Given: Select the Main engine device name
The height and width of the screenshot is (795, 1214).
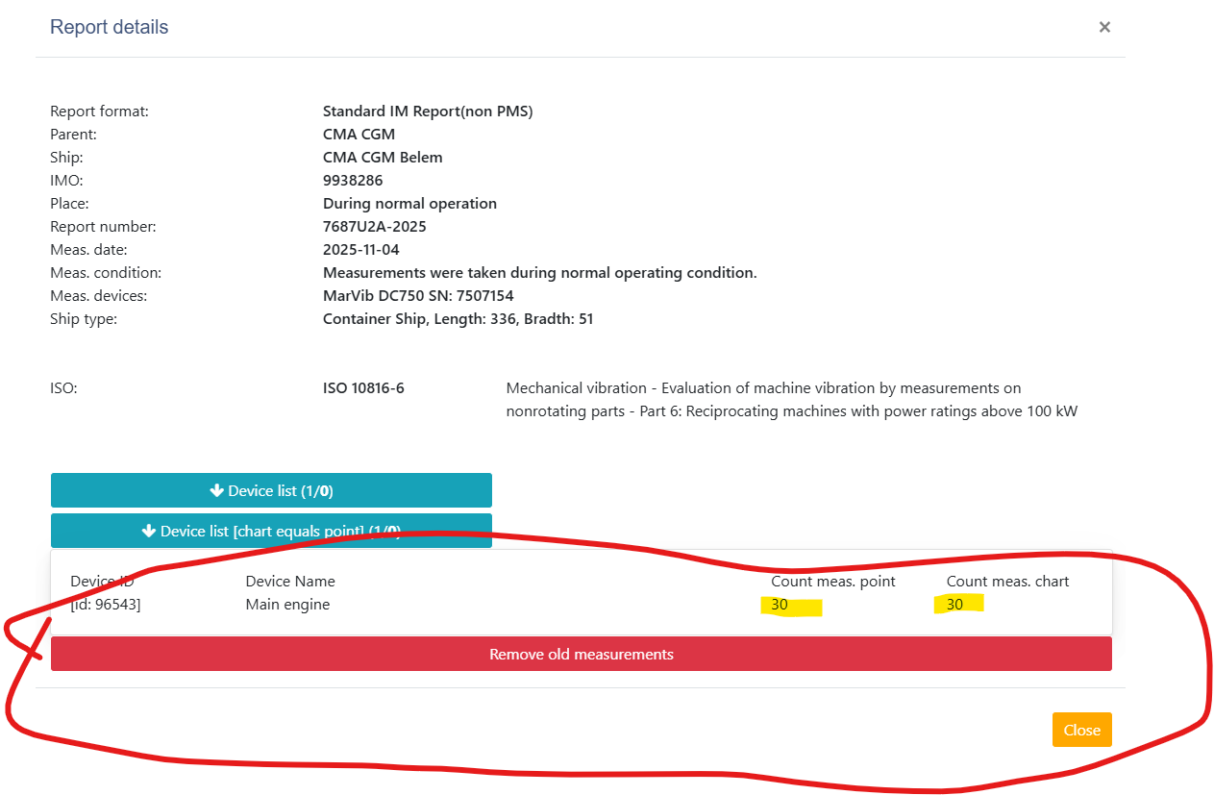Looking at the screenshot, I should coord(287,605).
